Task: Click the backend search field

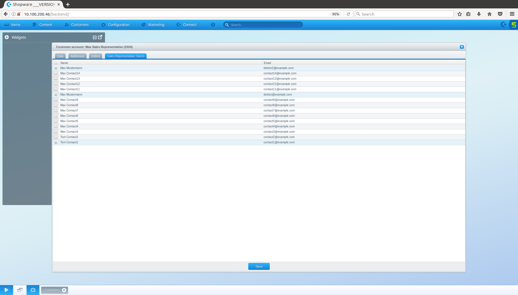Action: (x=265, y=25)
